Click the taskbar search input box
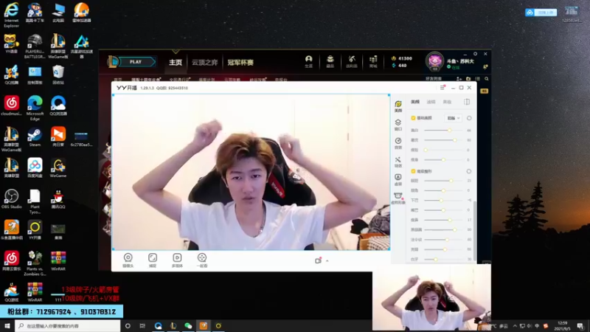Viewport: 590px width, 332px height. [68, 325]
